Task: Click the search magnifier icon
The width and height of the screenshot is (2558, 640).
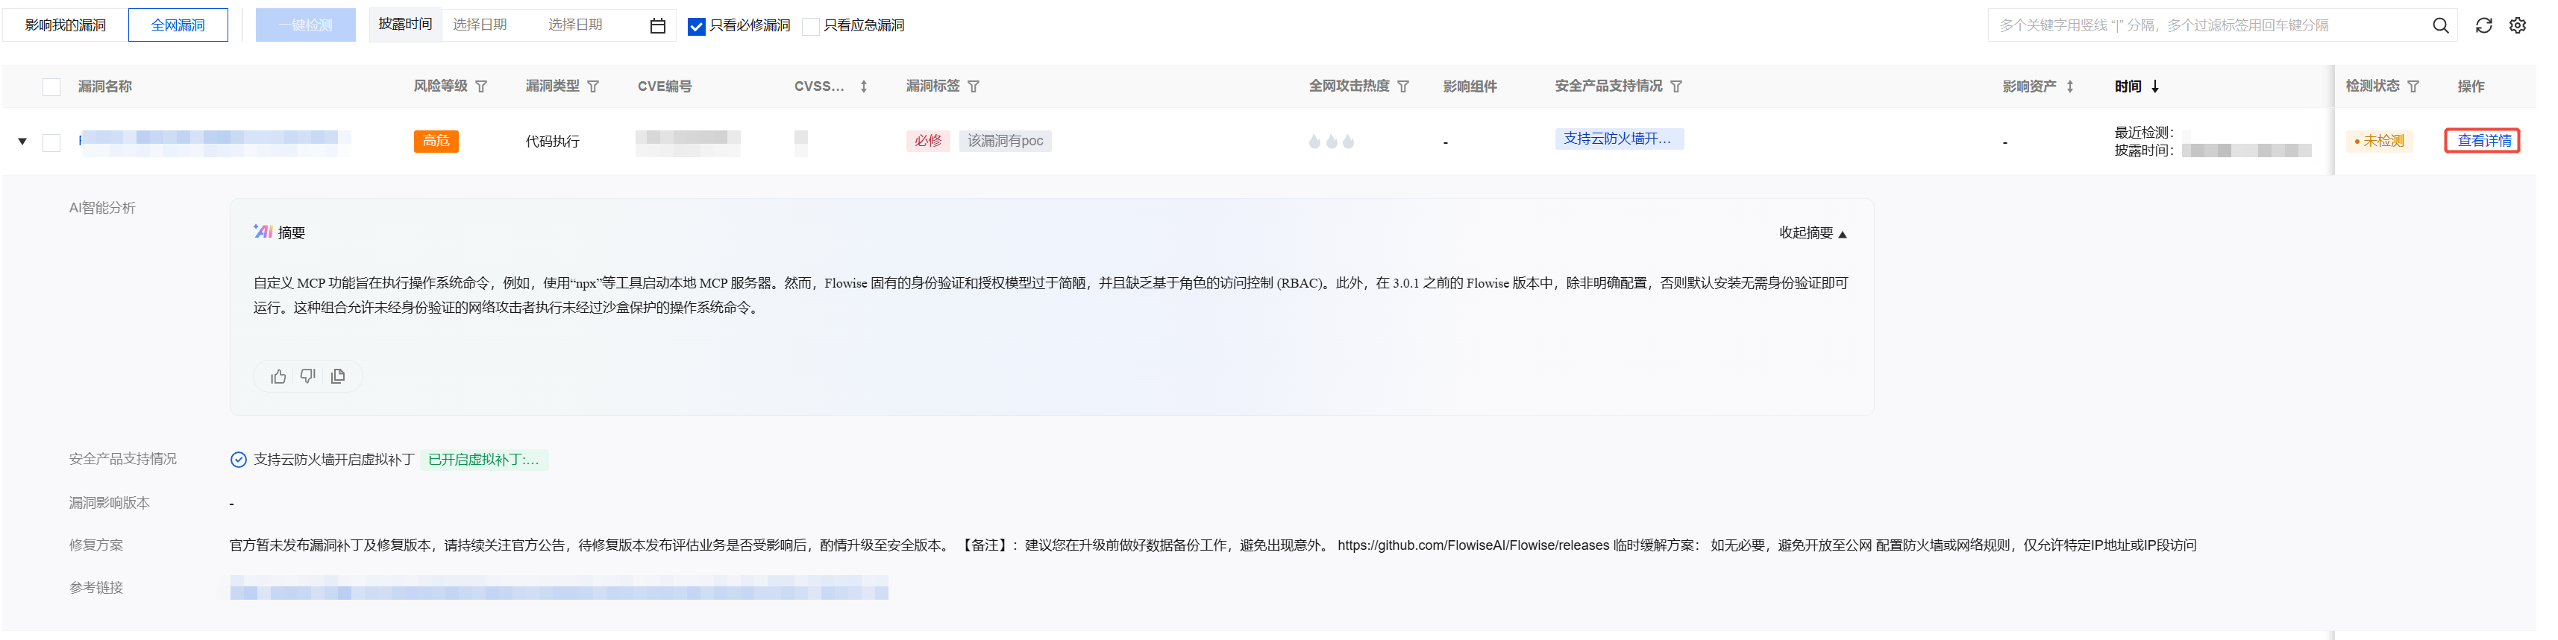Action: click(2440, 26)
